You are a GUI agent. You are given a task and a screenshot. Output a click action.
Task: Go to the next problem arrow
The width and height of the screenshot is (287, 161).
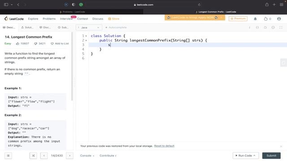click(70, 156)
